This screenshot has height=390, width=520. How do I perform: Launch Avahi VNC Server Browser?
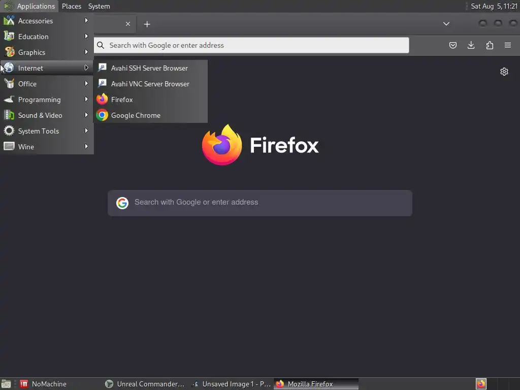click(150, 84)
